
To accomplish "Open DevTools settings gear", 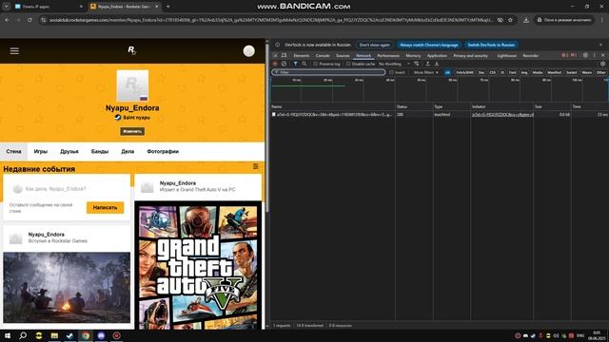I will pos(585,55).
